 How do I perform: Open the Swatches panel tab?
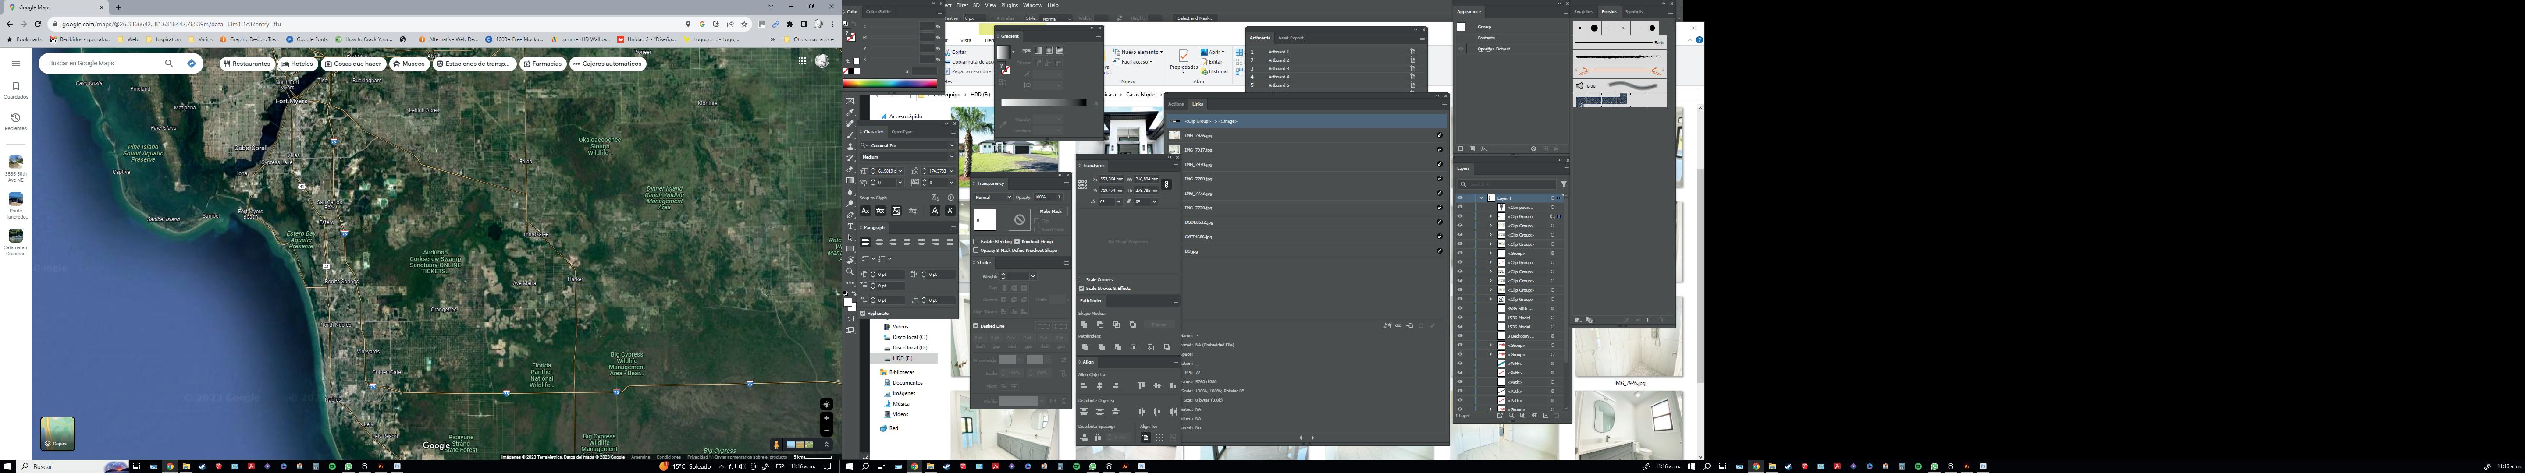click(1584, 12)
